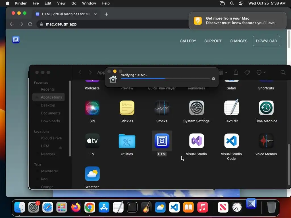Screen dimensions: 291x218
Task: Open Terminal from the Dock
Action: tap(132, 207)
